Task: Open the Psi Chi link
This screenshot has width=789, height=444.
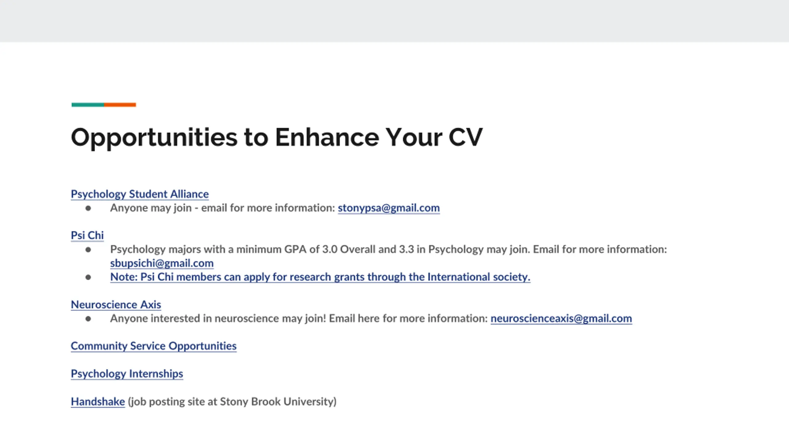Action: (x=87, y=235)
